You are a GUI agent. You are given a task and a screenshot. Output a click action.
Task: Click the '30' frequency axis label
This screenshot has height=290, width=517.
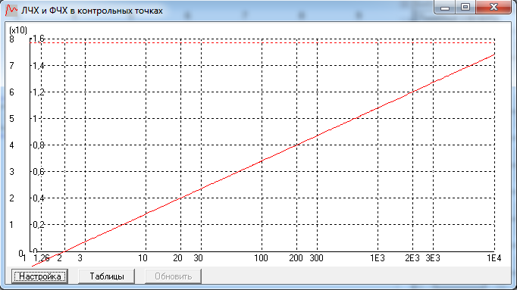(x=198, y=258)
